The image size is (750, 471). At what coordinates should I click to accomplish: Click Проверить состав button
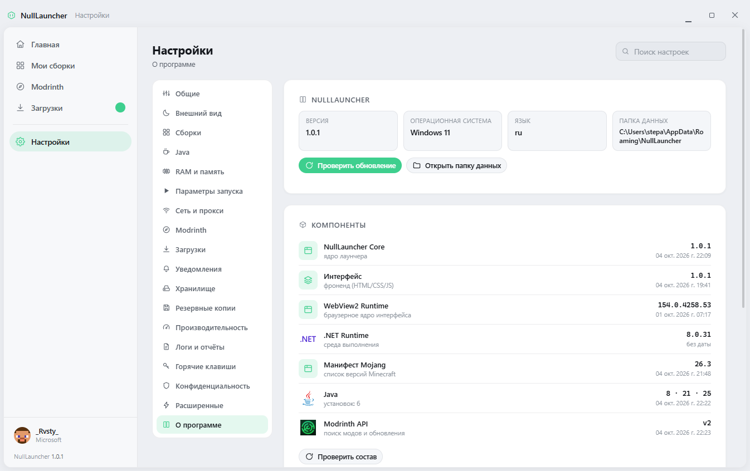pyautogui.click(x=340, y=457)
